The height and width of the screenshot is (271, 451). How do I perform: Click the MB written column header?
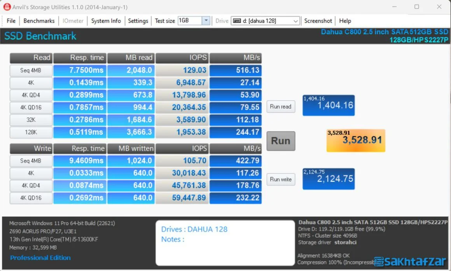coord(131,148)
